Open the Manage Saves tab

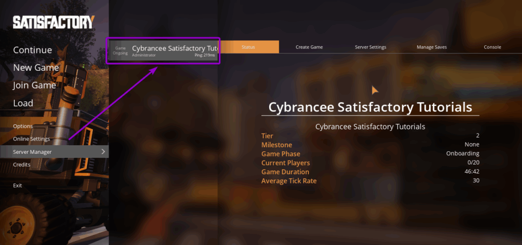(x=431, y=47)
